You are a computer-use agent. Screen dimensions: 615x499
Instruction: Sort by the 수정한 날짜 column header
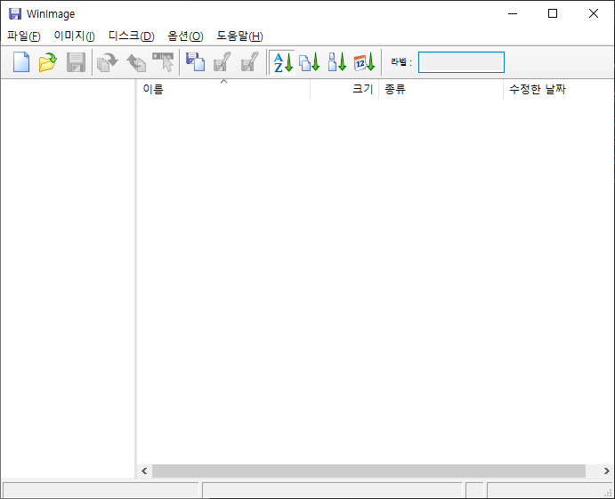click(559, 89)
